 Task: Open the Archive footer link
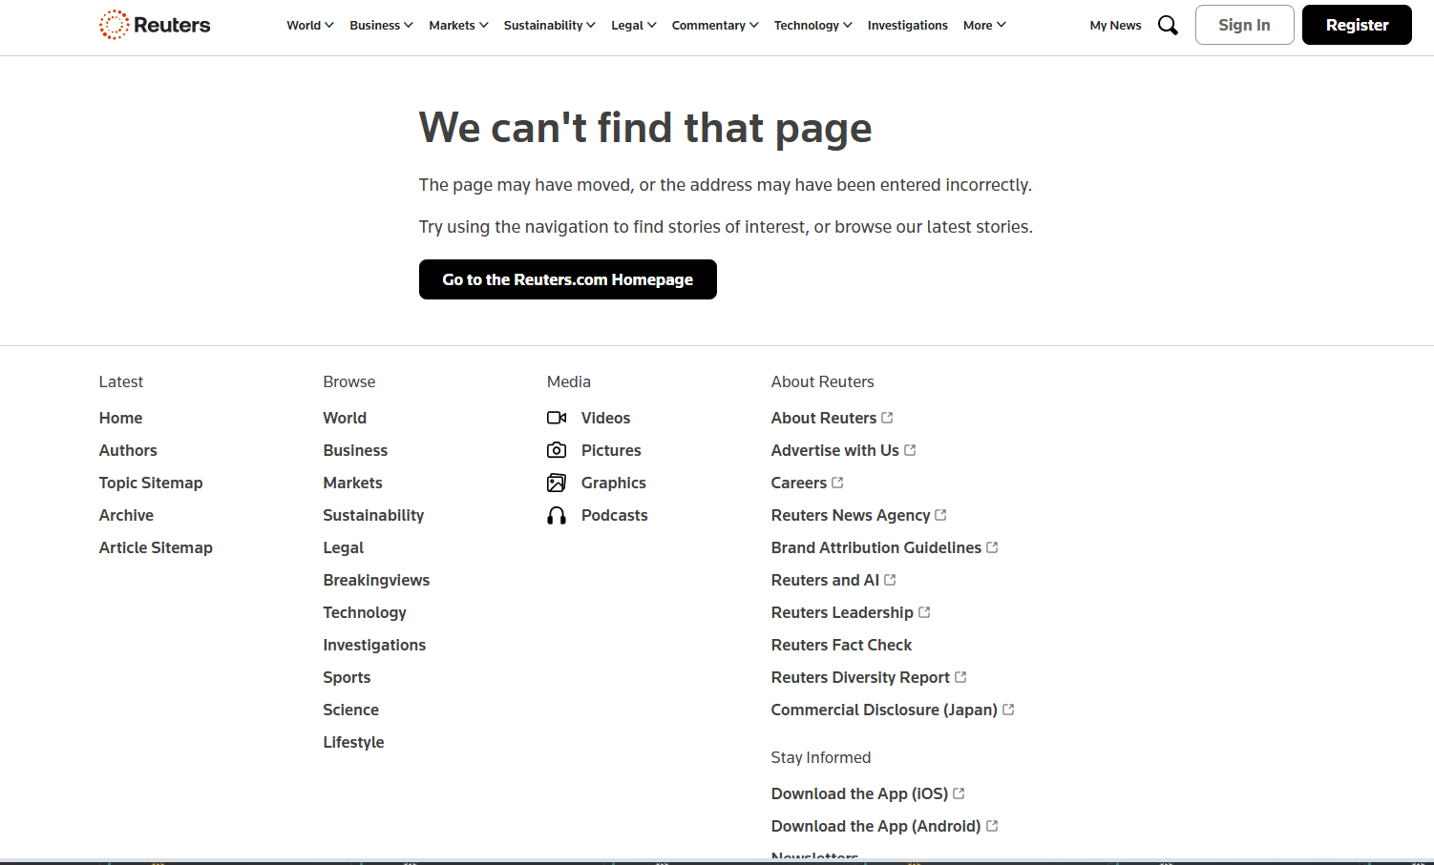[x=126, y=515]
